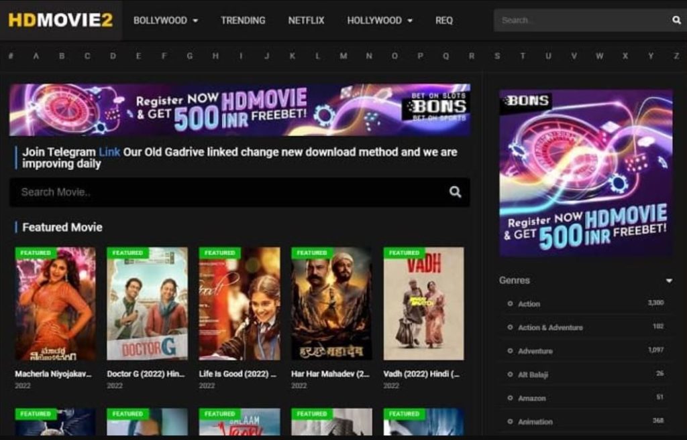Go to the Trending page
This screenshot has height=440, width=687.
pyautogui.click(x=243, y=21)
